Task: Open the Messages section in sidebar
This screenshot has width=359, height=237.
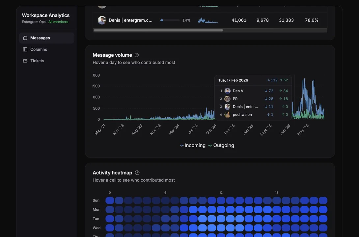Action: tap(47, 38)
